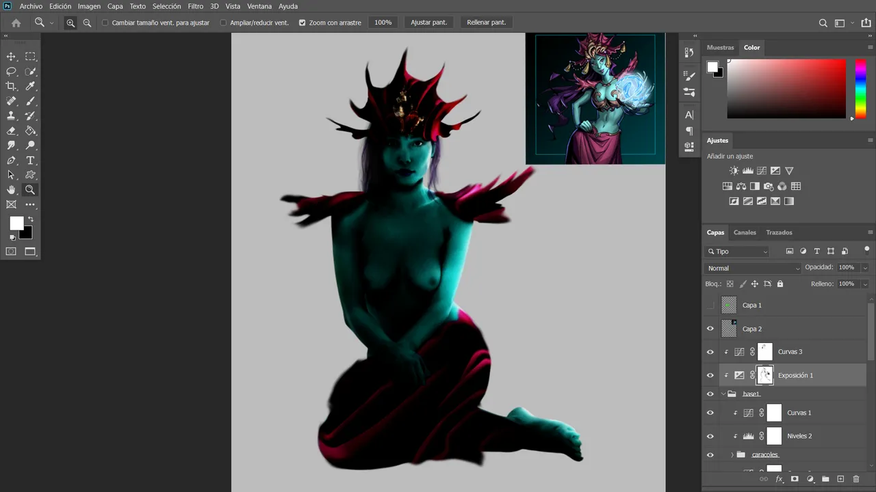Screen dimensions: 876x492
Task: Hide the Niveles 2 layer
Action: 710,436
